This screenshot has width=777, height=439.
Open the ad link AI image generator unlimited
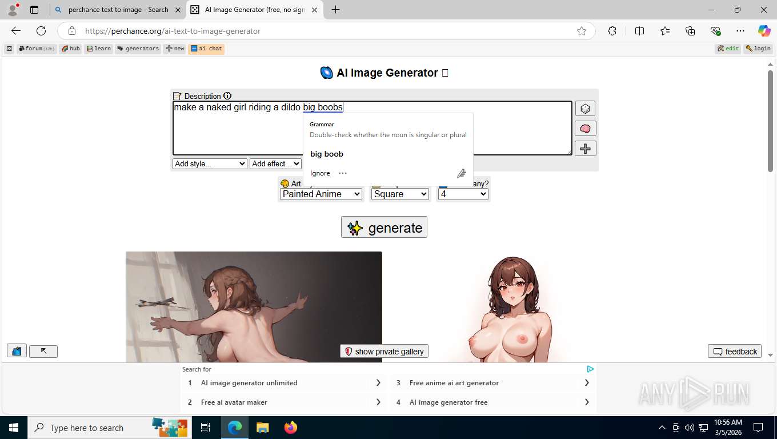285,383
